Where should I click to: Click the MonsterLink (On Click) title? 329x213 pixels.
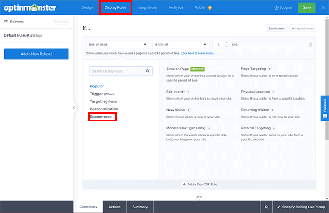(186, 128)
